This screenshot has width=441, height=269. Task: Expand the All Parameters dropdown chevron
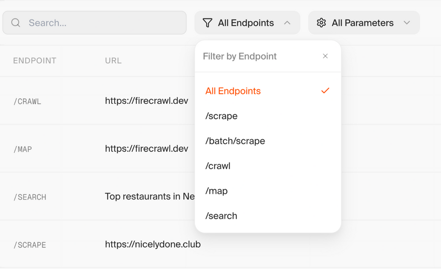(407, 23)
